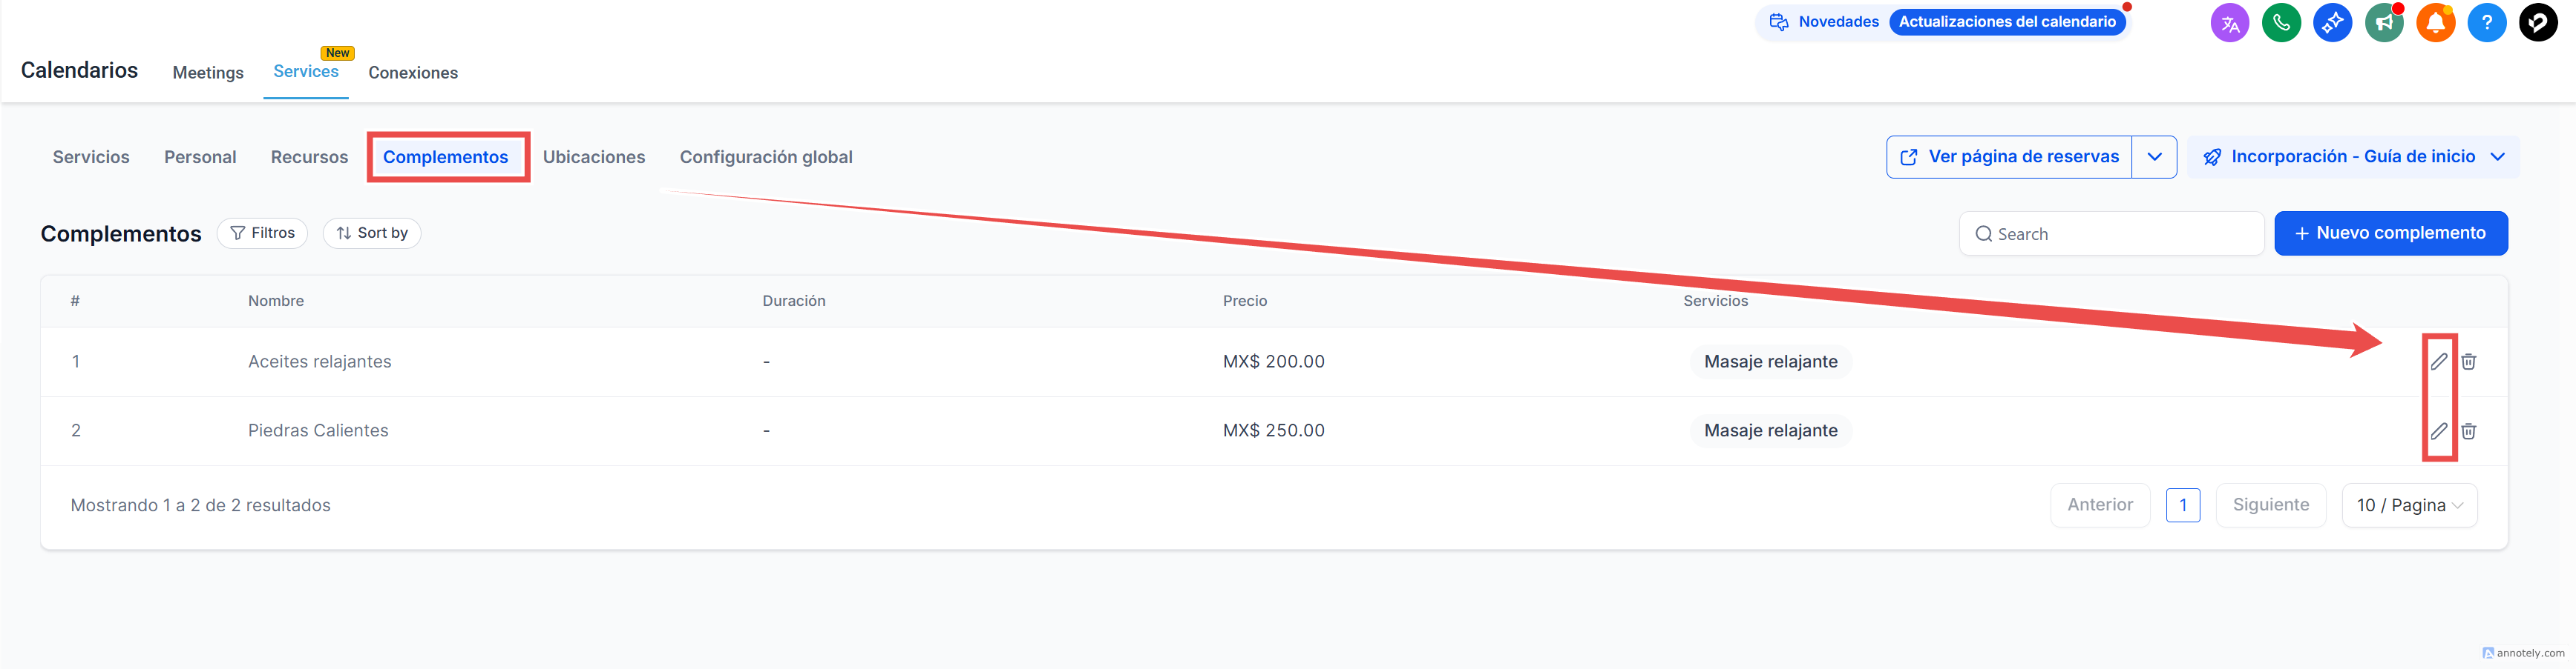
Task: Open the 10 / Pagina page size dropdown
Action: pyautogui.click(x=2409, y=505)
